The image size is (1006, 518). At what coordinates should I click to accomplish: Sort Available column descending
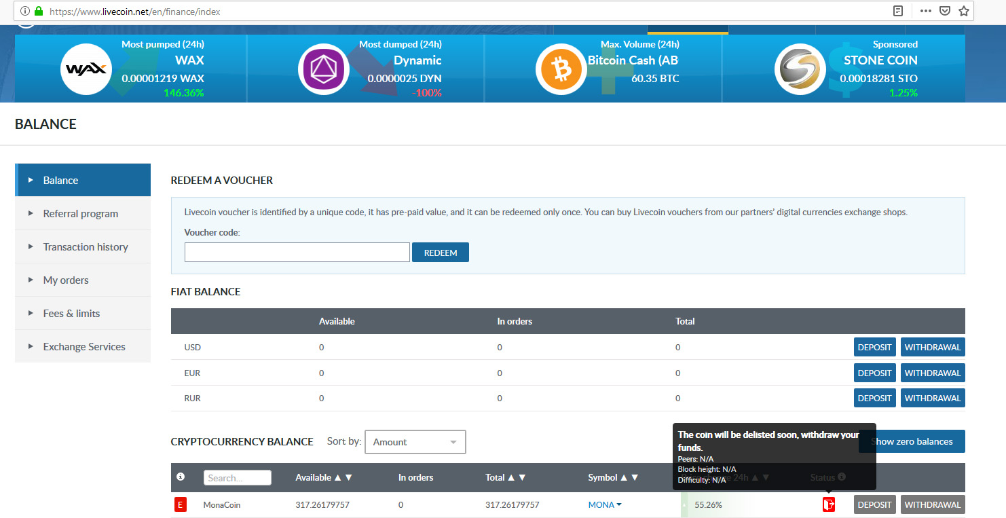[349, 477]
